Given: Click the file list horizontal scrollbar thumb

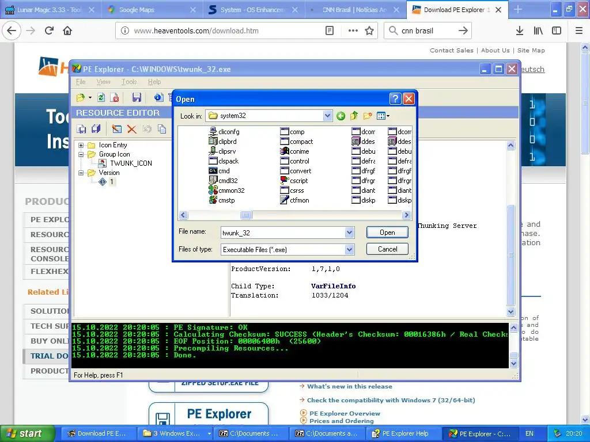Looking at the screenshot, I should click(x=246, y=215).
